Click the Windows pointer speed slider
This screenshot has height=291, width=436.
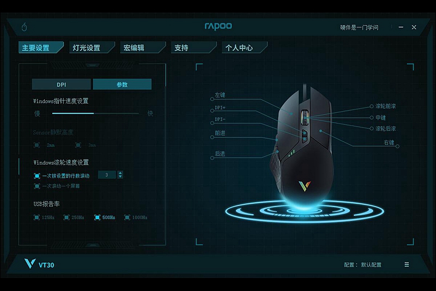(x=95, y=113)
